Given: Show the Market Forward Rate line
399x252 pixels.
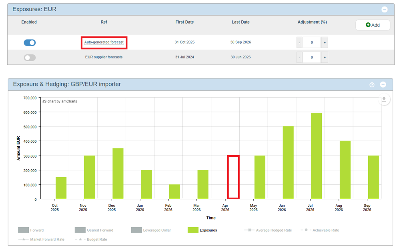Looking at the screenshot, I should 24,239.
